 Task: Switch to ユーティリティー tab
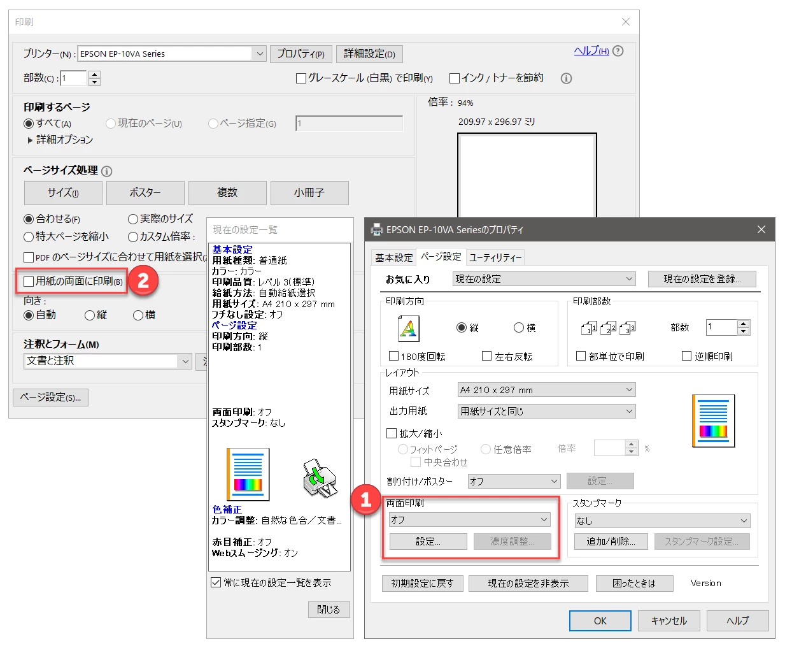coord(495,257)
